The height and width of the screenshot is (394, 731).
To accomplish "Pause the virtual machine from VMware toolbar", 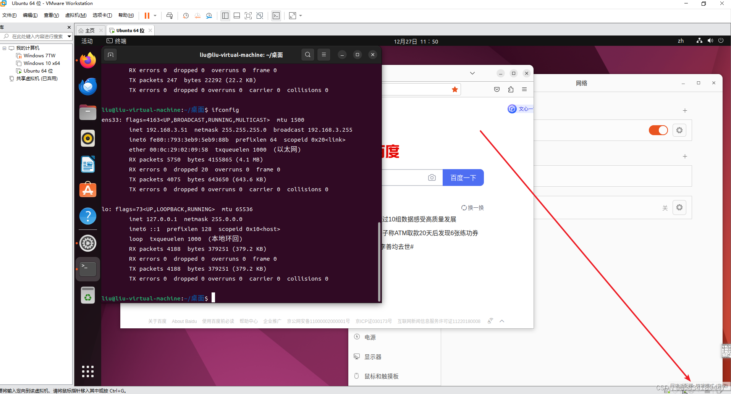I will tap(147, 16).
